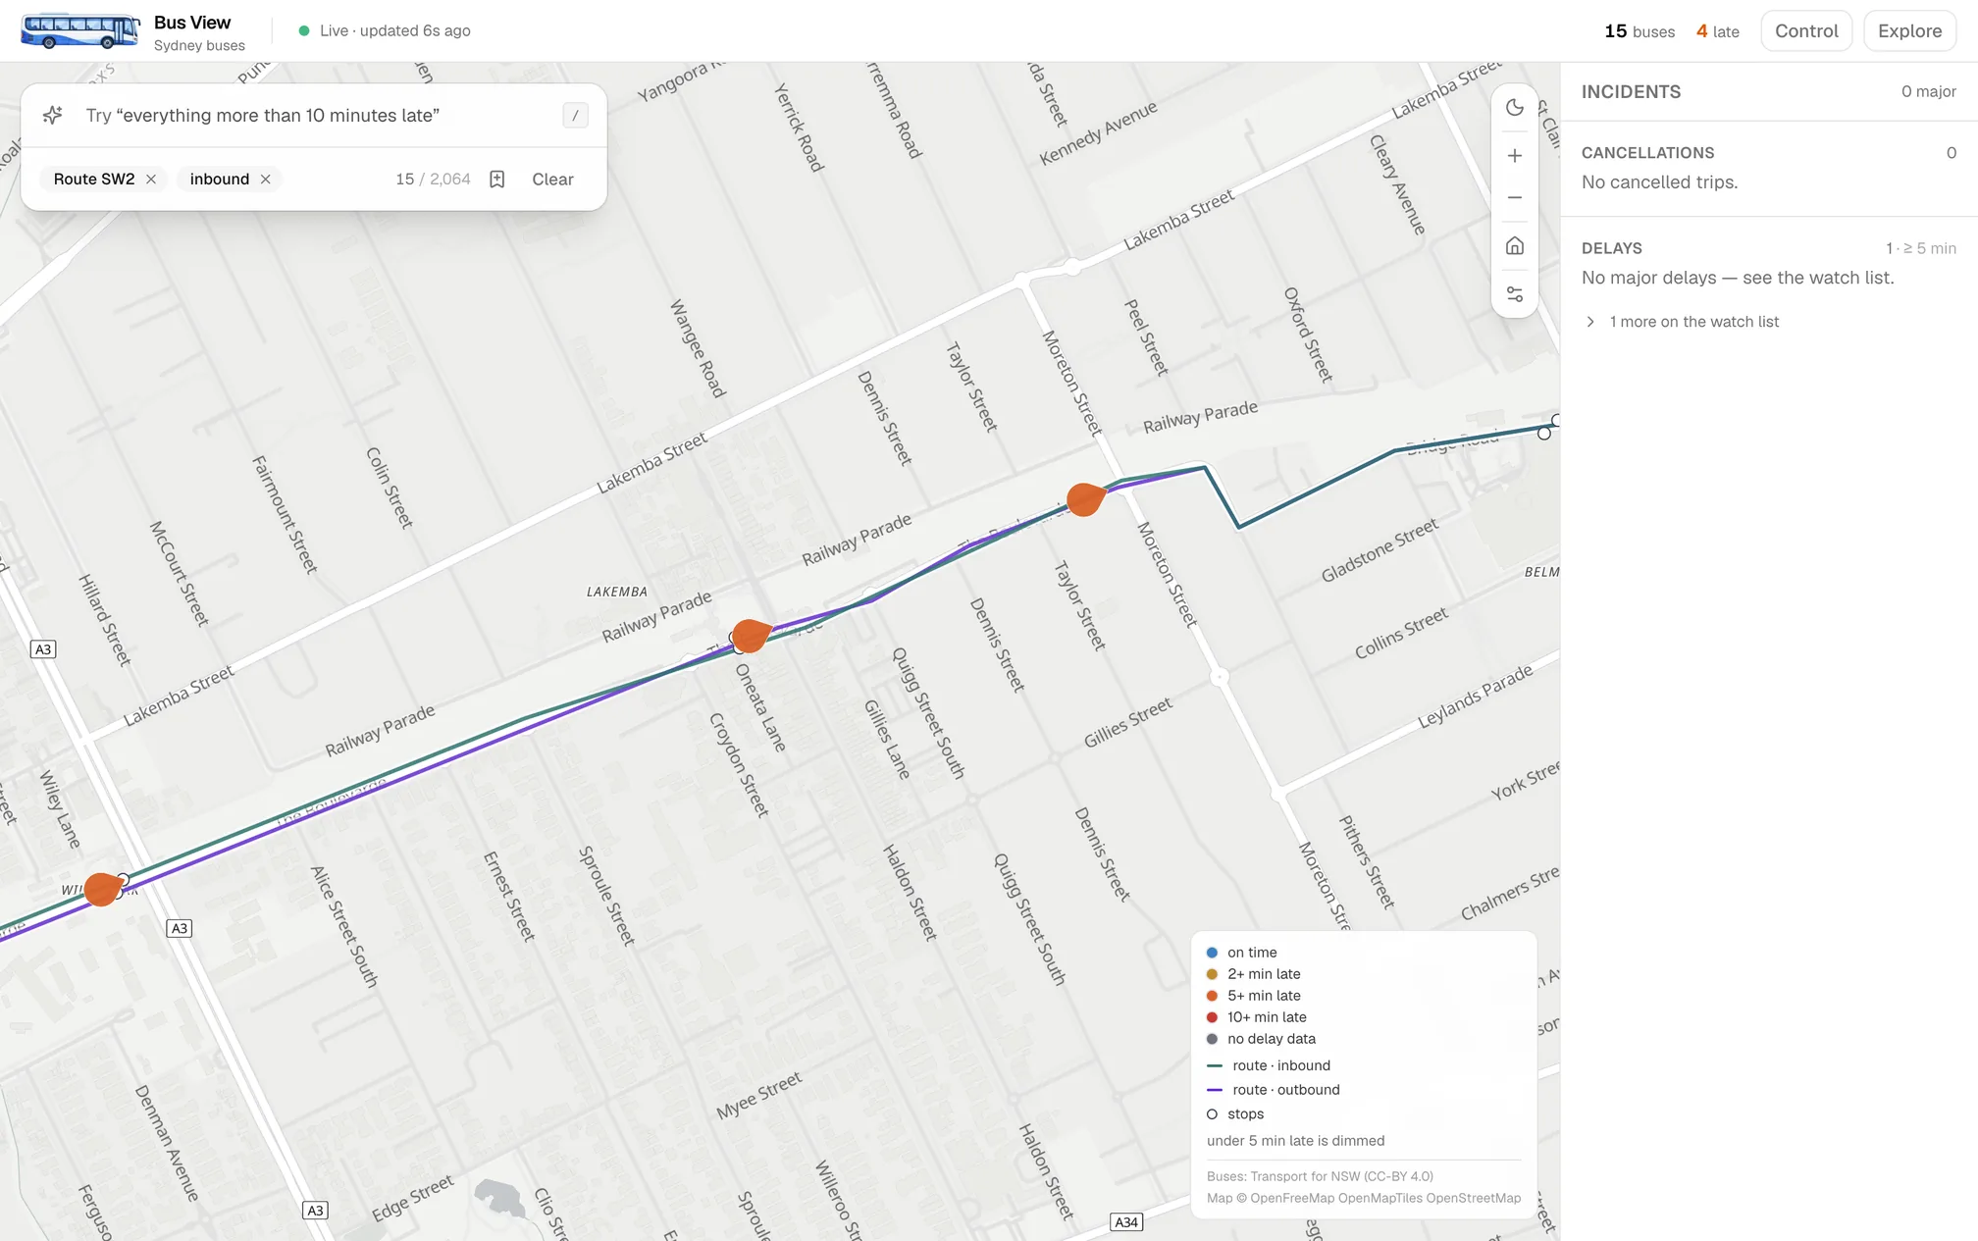This screenshot has height=1241, width=1978.
Task: Switch to Control mode
Action: [1806, 30]
